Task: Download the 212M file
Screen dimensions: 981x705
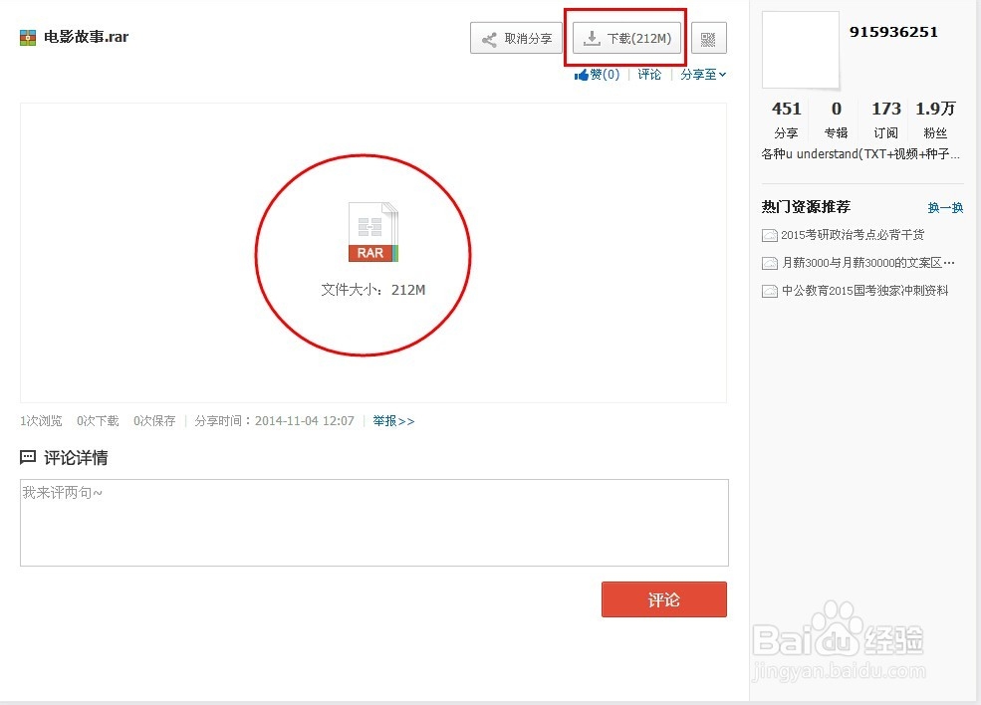Action: coord(626,39)
